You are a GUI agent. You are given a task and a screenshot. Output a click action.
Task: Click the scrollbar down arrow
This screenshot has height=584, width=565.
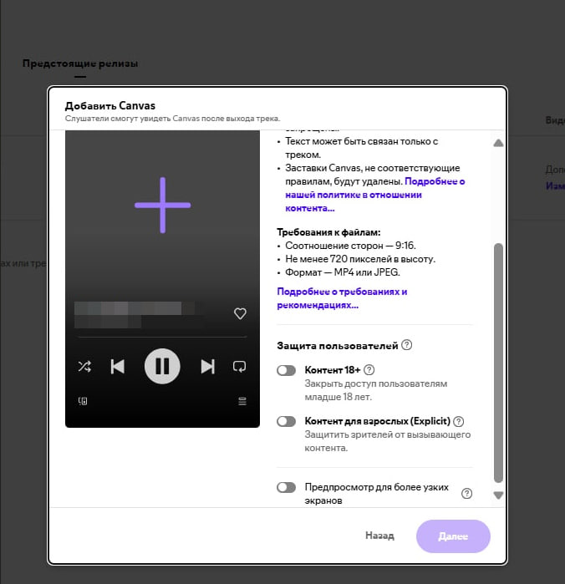click(498, 495)
